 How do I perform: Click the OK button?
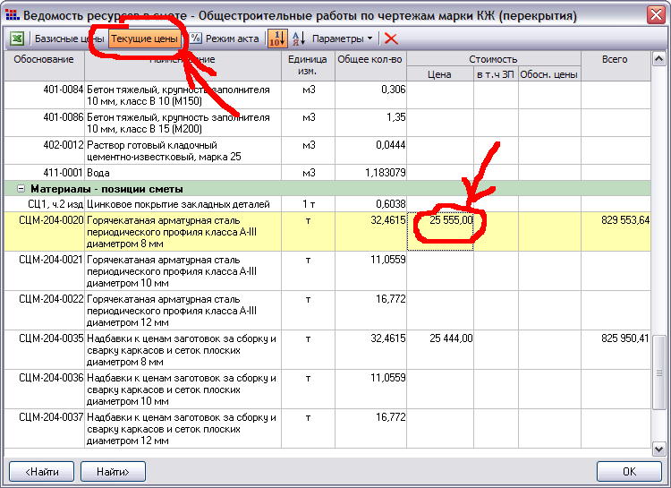point(629,471)
